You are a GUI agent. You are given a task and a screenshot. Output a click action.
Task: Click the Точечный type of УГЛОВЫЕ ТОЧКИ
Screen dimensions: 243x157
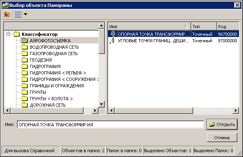(x=202, y=41)
